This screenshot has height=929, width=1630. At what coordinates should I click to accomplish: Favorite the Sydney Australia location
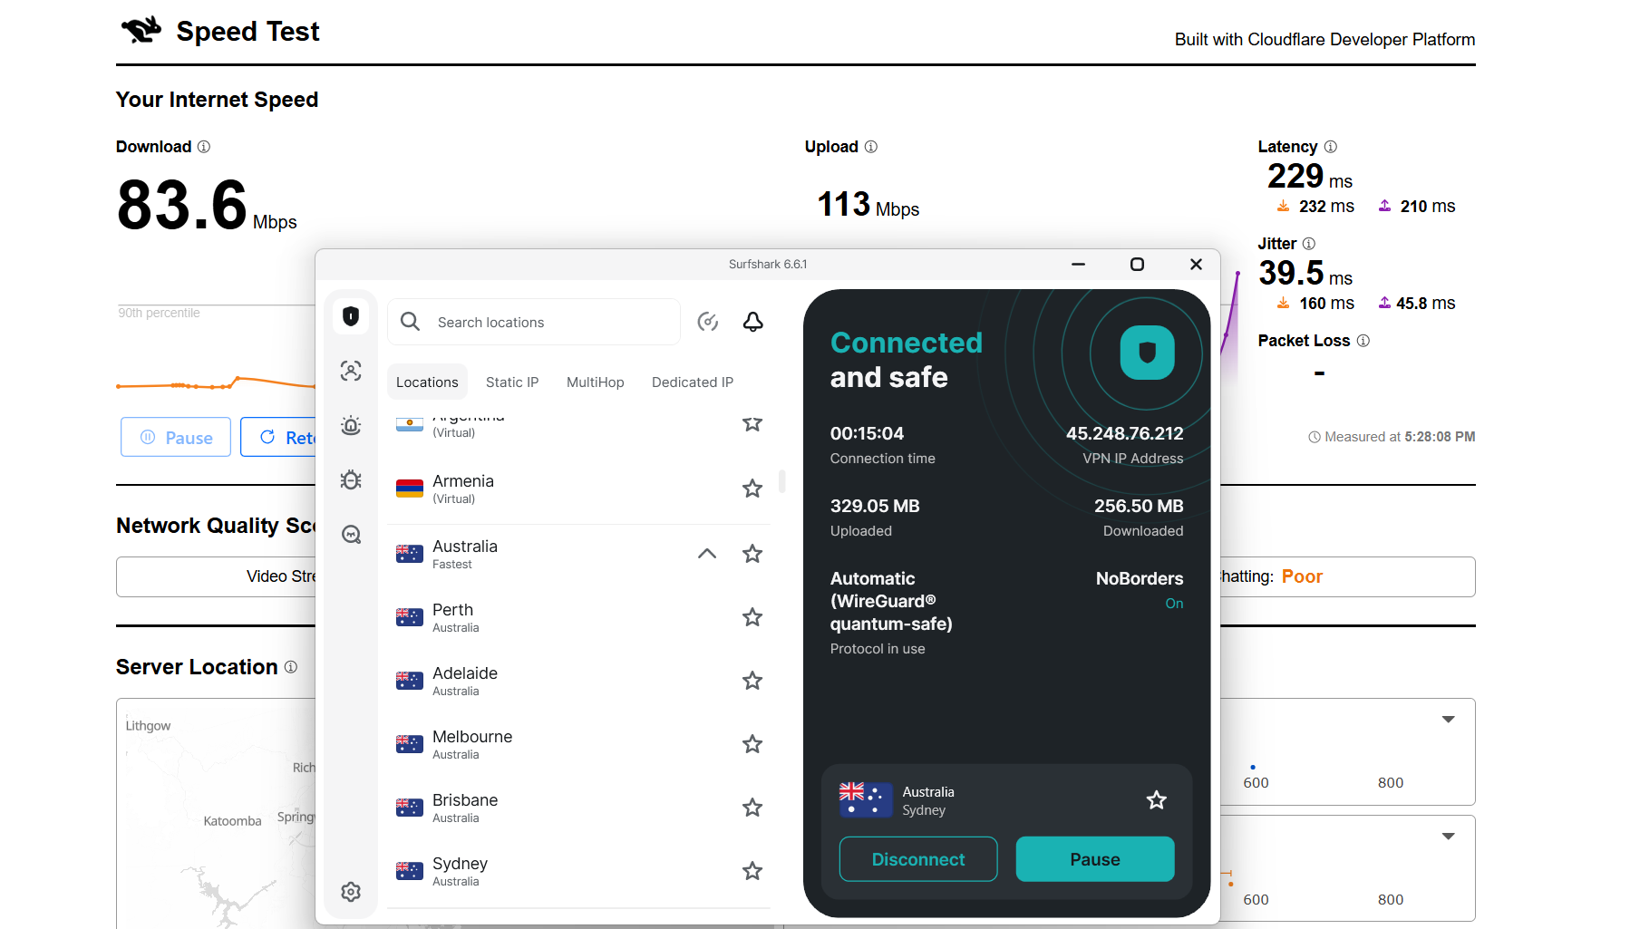pyautogui.click(x=752, y=871)
